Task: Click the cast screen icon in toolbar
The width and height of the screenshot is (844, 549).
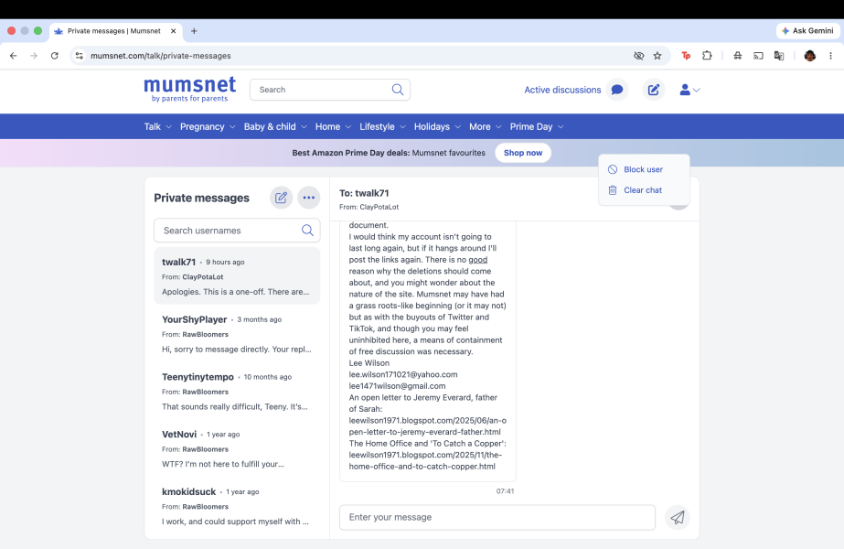Action: [x=758, y=56]
